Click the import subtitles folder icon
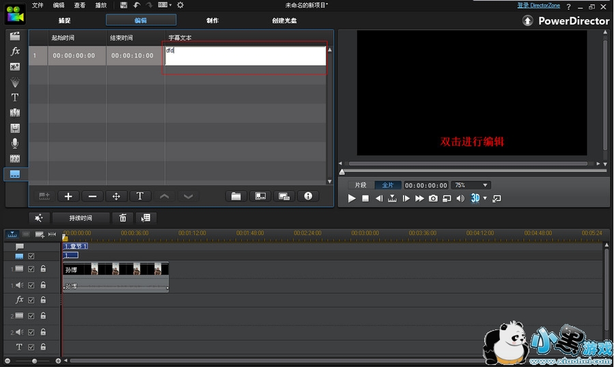The image size is (614, 367). tap(236, 196)
